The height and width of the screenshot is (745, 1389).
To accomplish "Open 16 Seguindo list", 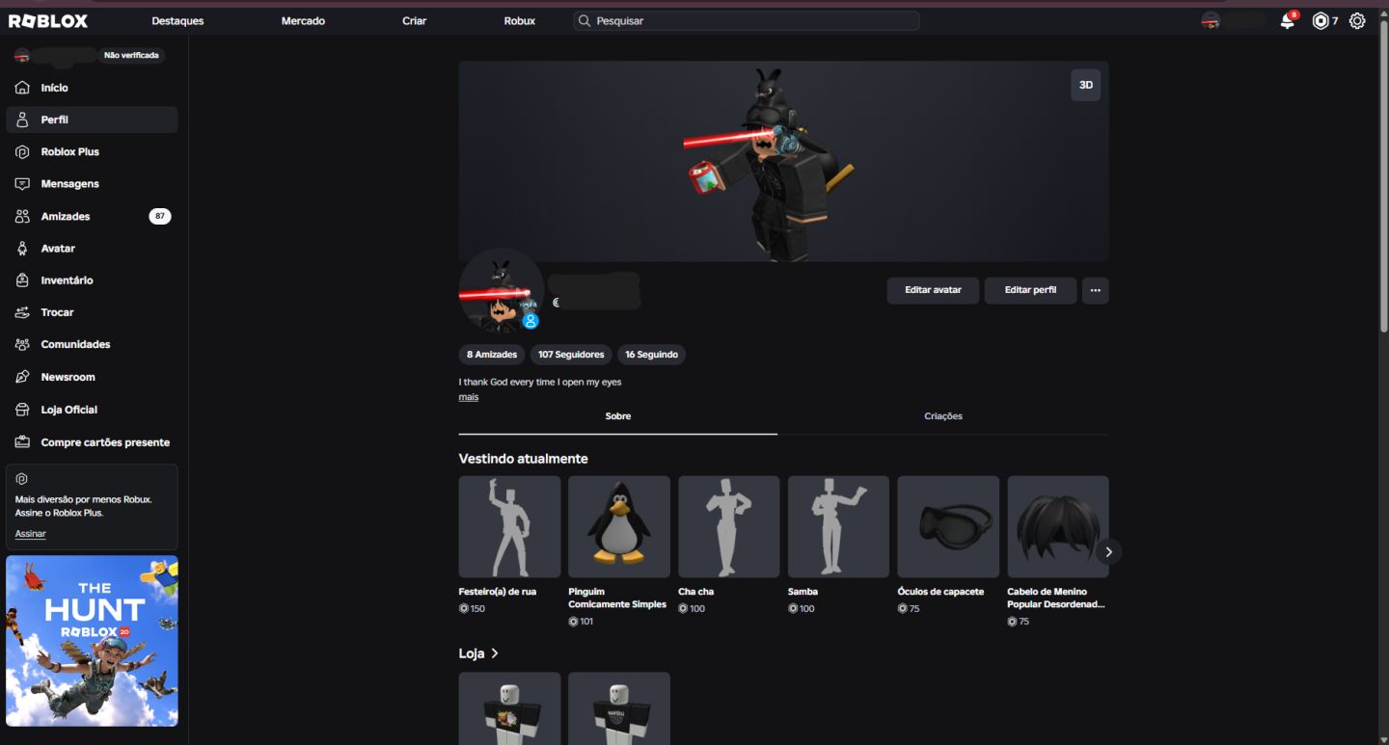I will (651, 355).
